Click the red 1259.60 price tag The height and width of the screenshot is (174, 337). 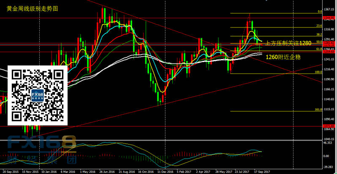[329, 52]
